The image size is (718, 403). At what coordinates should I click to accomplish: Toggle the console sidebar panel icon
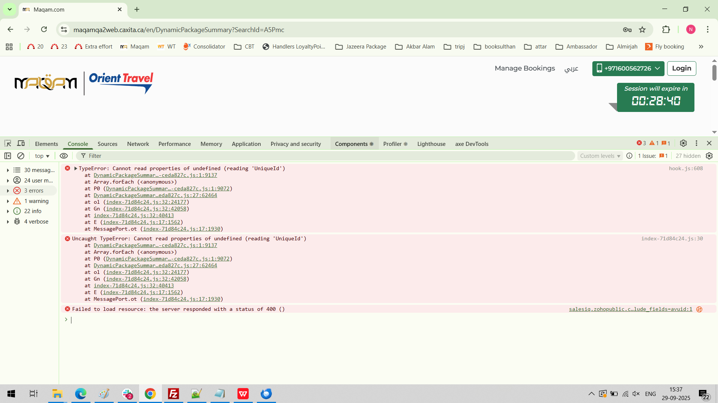click(x=7, y=156)
